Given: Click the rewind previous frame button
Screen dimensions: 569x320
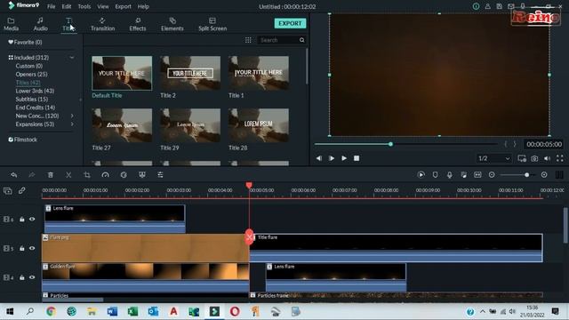Looking at the screenshot, I should click(x=318, y=158).
